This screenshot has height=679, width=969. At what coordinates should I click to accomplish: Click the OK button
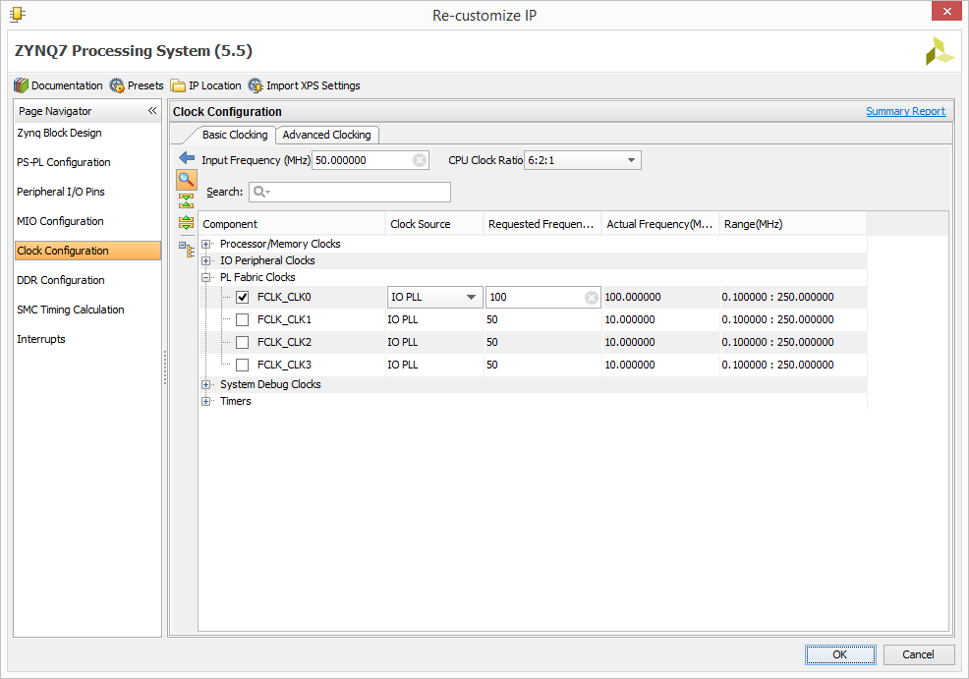(x=840, y=654)
